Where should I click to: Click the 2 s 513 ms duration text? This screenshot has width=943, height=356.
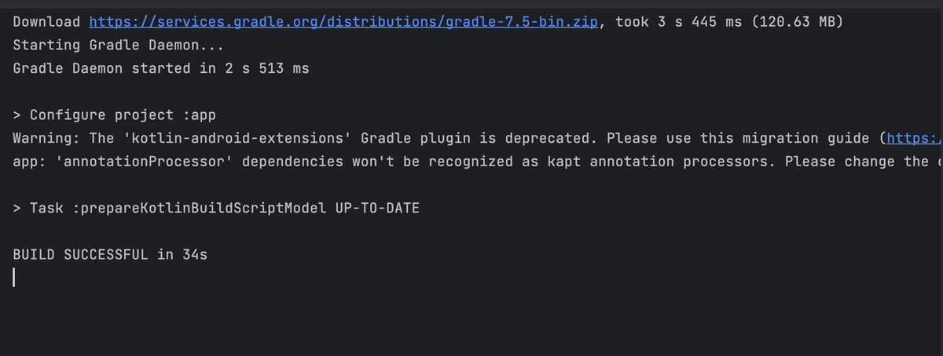click(x=267, y=68)
